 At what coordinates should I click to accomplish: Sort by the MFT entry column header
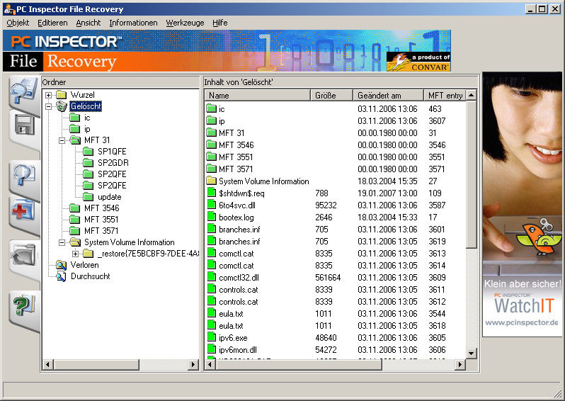[x=445, y=95]
